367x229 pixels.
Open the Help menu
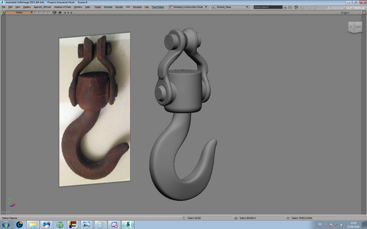[x=88, y=7]
